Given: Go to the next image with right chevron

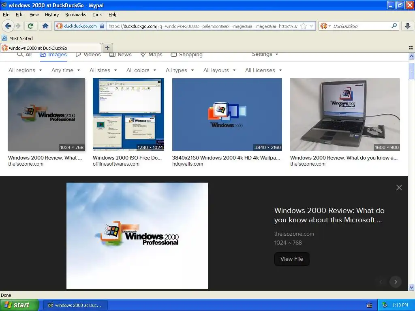Looking at the screenshot, I should coord(396,282).
